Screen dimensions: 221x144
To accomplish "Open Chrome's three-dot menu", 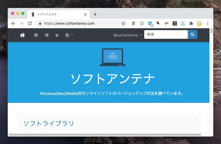I will coord(208,24).
